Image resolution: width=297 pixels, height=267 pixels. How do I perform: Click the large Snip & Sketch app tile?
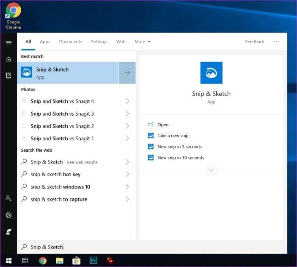click(212, 72)
